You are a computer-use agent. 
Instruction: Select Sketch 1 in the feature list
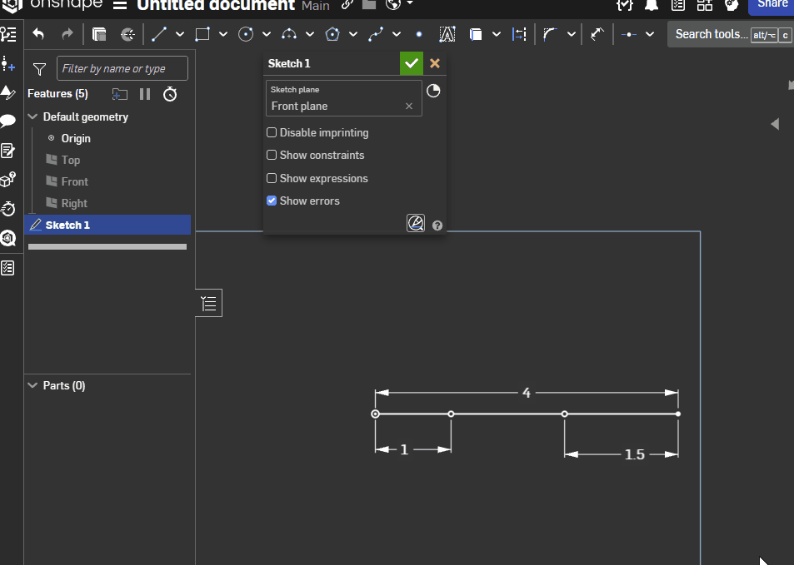(x=67, y=225)
